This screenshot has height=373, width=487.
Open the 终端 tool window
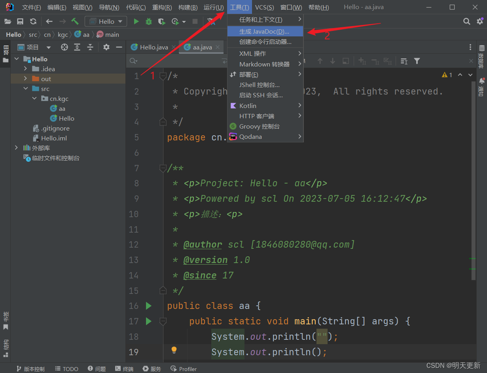click(124, 369)
